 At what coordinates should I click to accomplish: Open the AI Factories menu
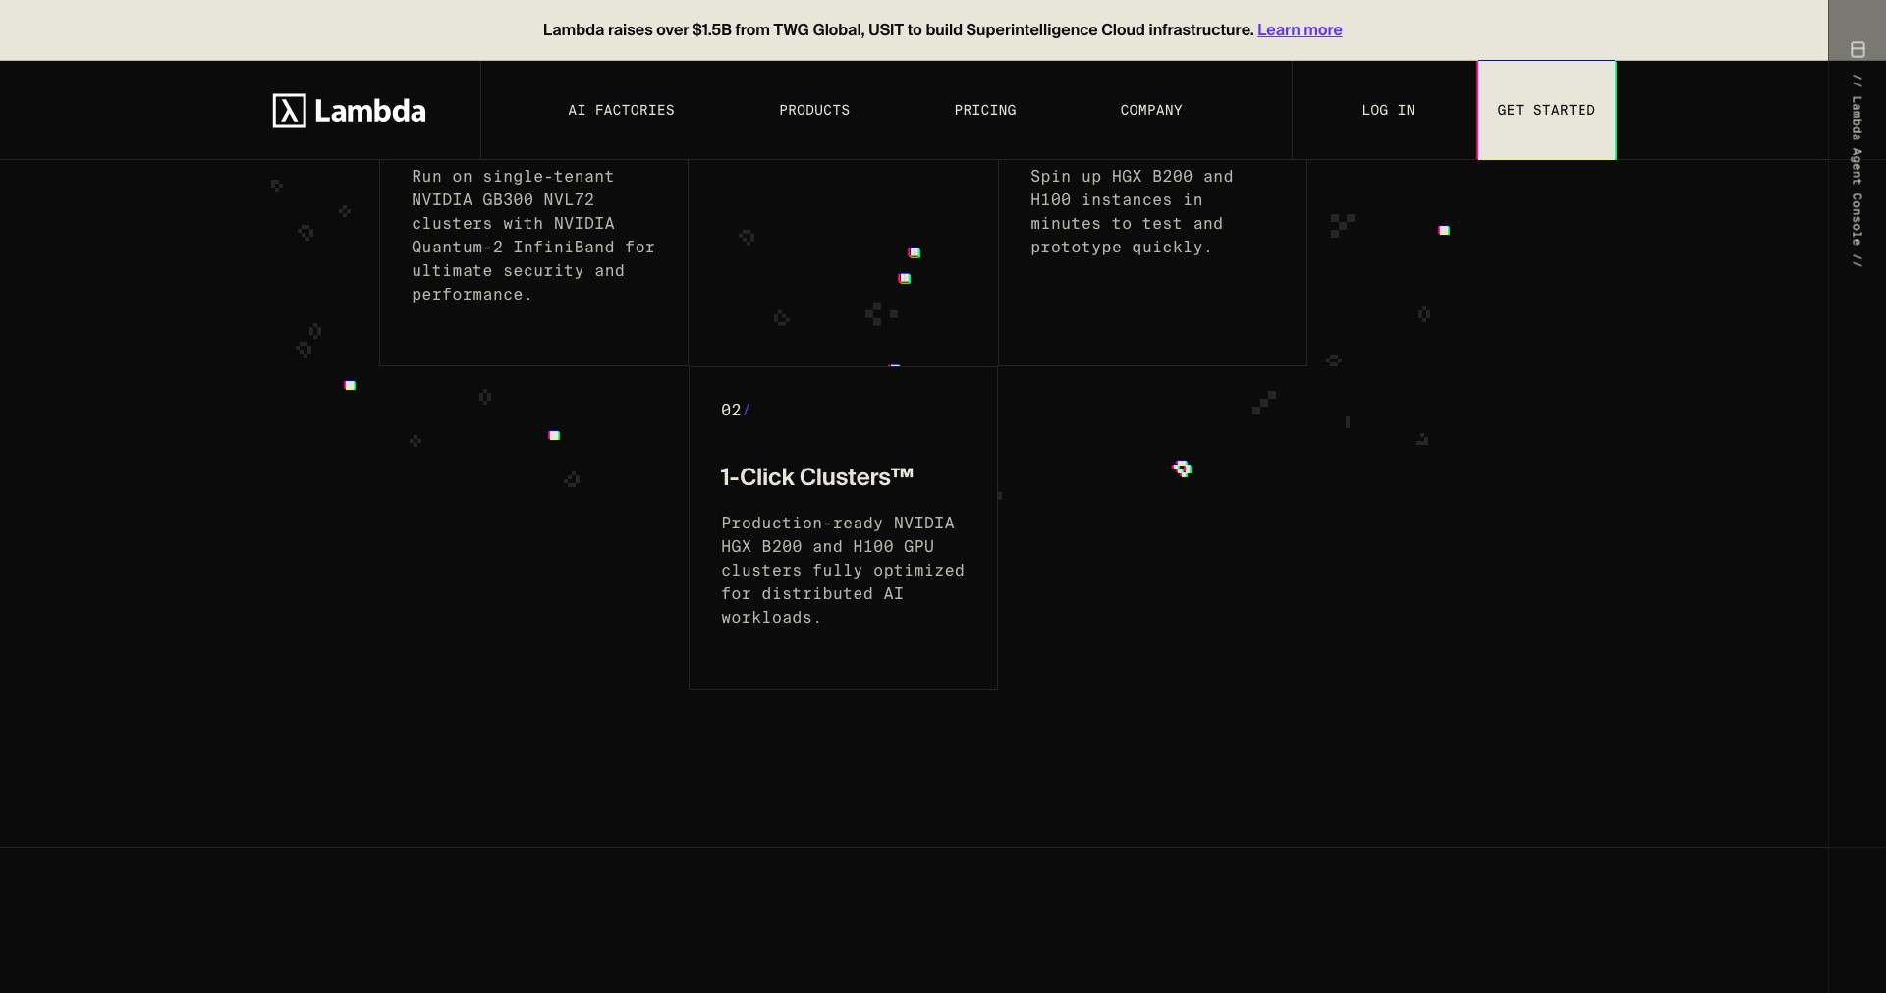(x=621, y=111)
